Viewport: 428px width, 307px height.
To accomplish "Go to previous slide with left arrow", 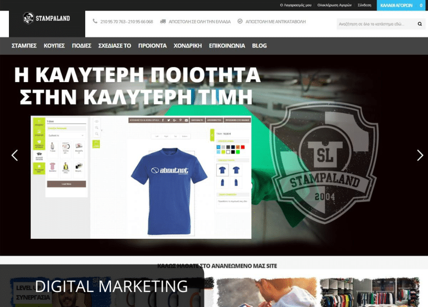I will tap(15, 155).
